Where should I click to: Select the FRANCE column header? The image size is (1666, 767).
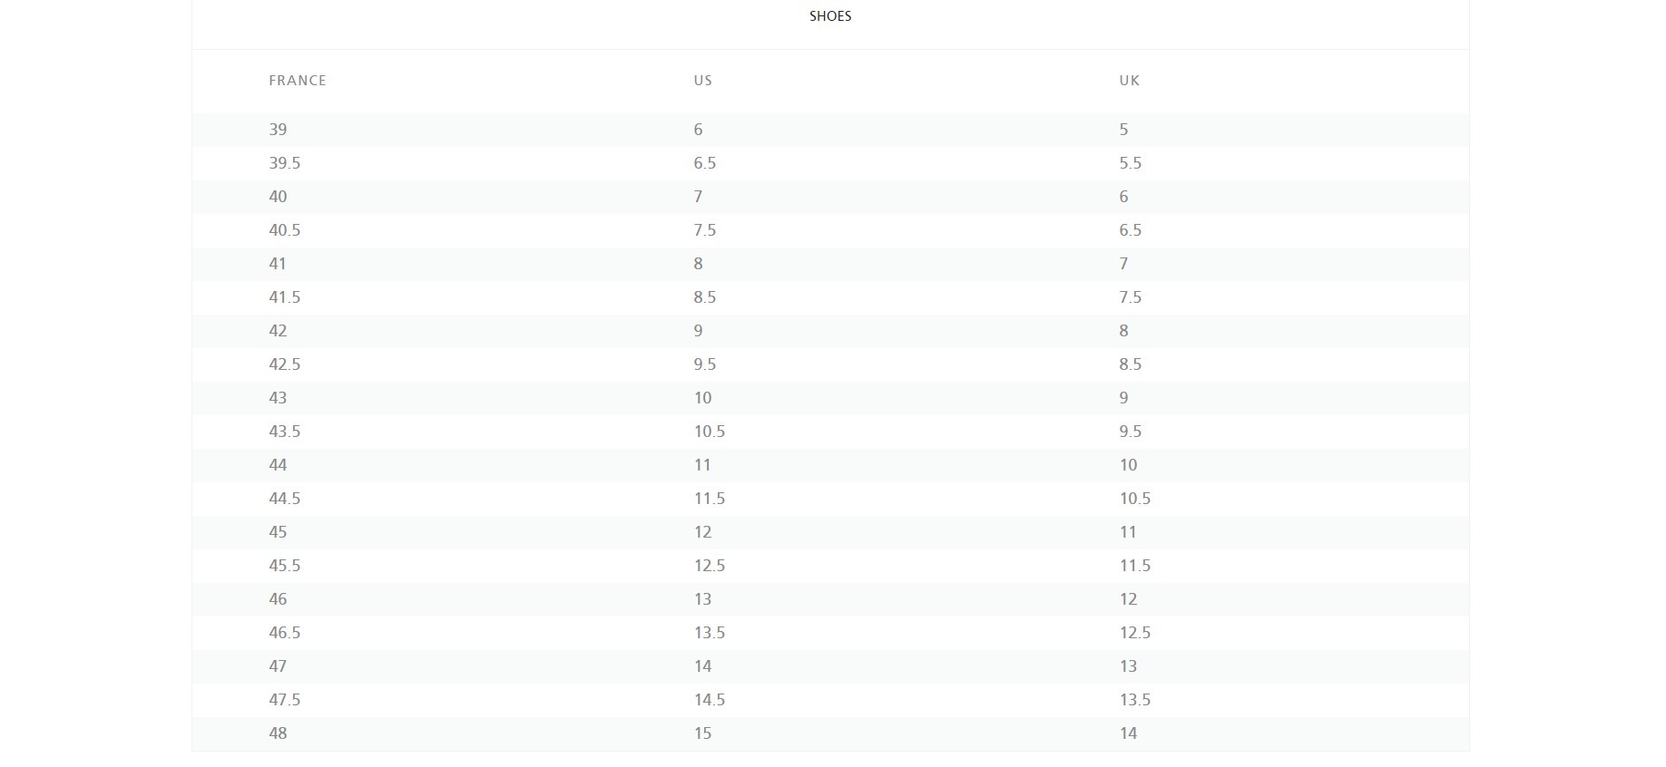(298, 81)
